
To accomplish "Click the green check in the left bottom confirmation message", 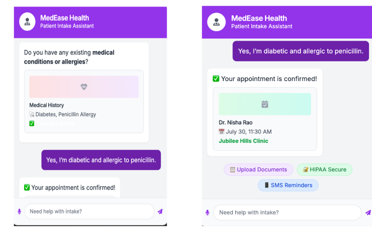I will pyautogui.click(x=27, y=188).
